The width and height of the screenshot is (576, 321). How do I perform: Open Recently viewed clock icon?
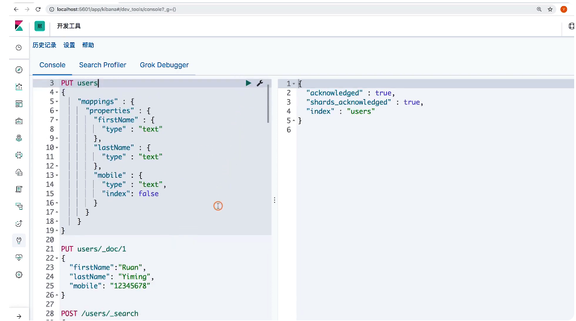click(19, 47)
